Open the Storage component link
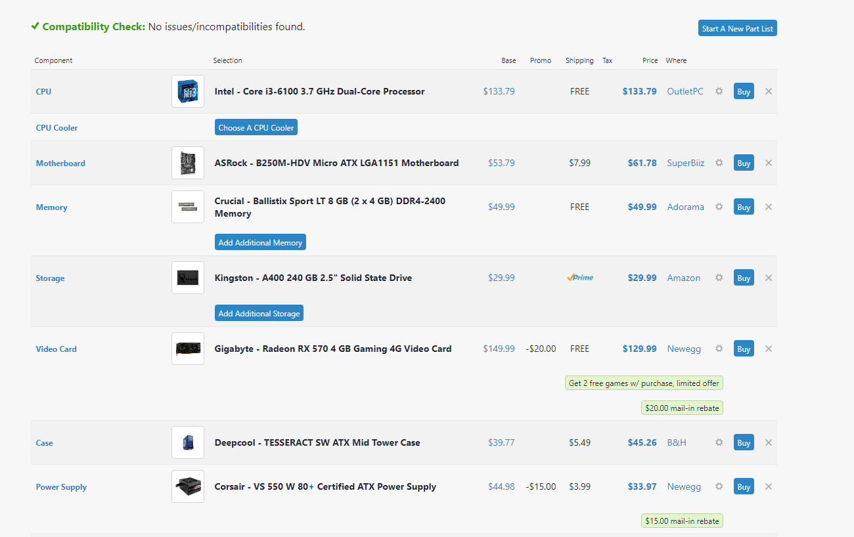The width and height of the screenshot is (854, 537). pyautogui.click(x=50, y=278)
